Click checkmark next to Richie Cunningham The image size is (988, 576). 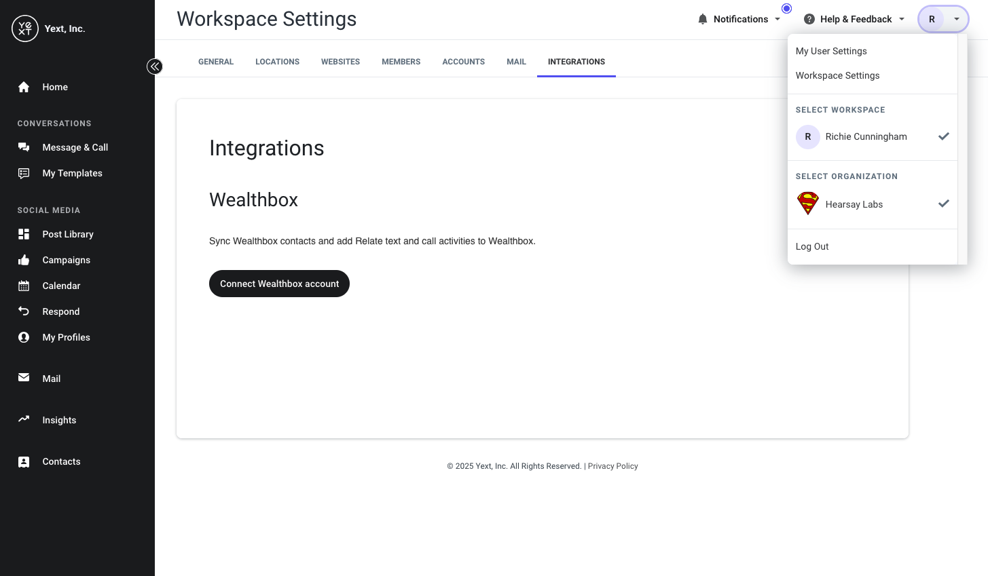click(944, 136)
